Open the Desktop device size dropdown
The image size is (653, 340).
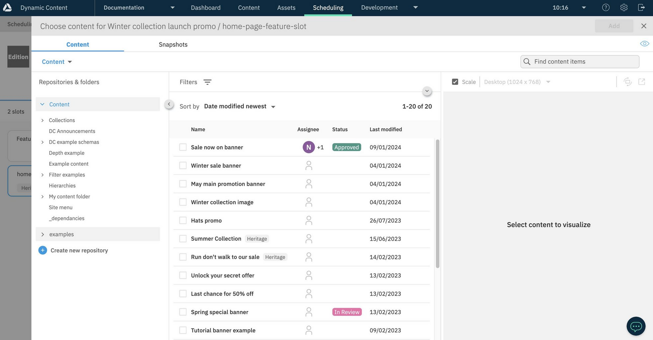(517, 82)
